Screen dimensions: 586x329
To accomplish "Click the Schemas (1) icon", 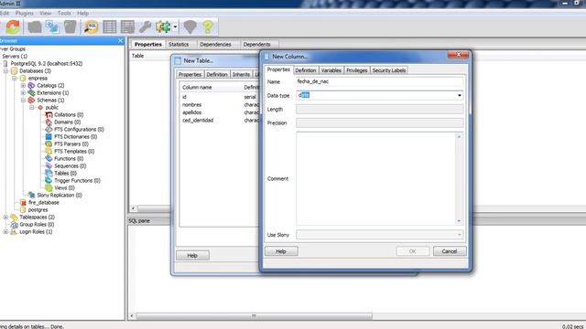I will 31,100.
